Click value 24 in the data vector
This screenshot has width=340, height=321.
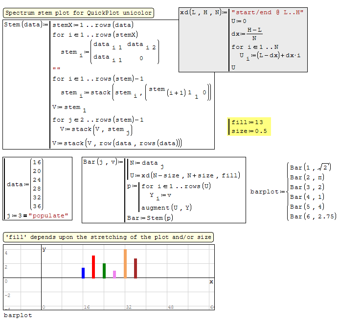[37, 180]
